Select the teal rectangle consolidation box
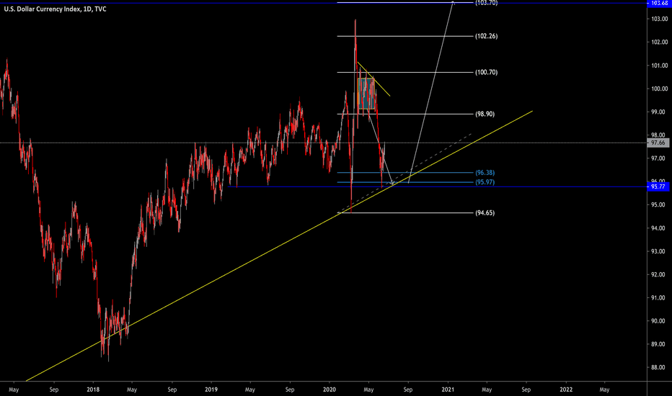This screenshot has width=672, height=396. coord(366,94)
